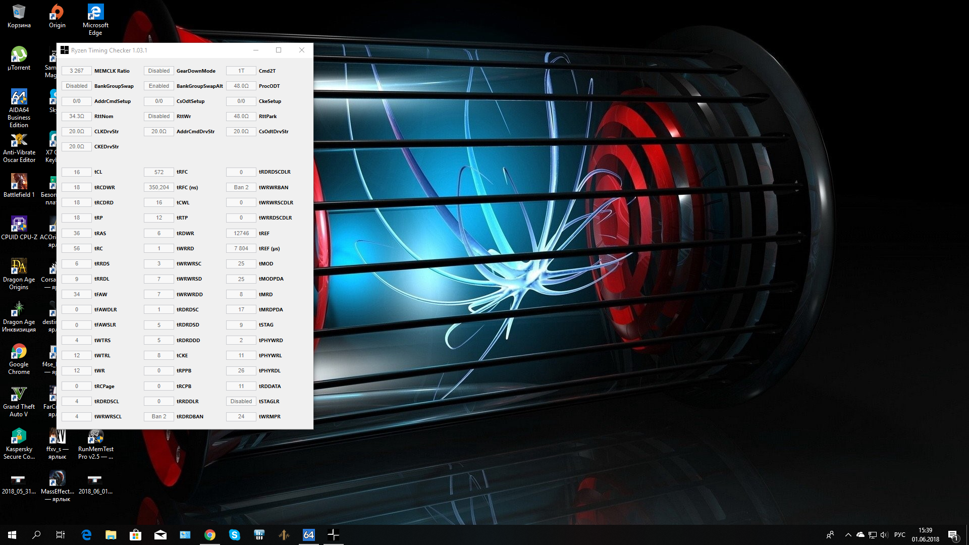Open the Action Center notifications

tap(953, 535)
